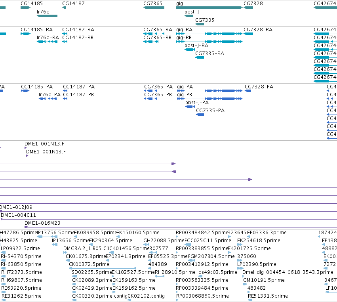Click protein Ir76b-PA label
The width and height of the screenshot is (337, 302).
(50, 95)
